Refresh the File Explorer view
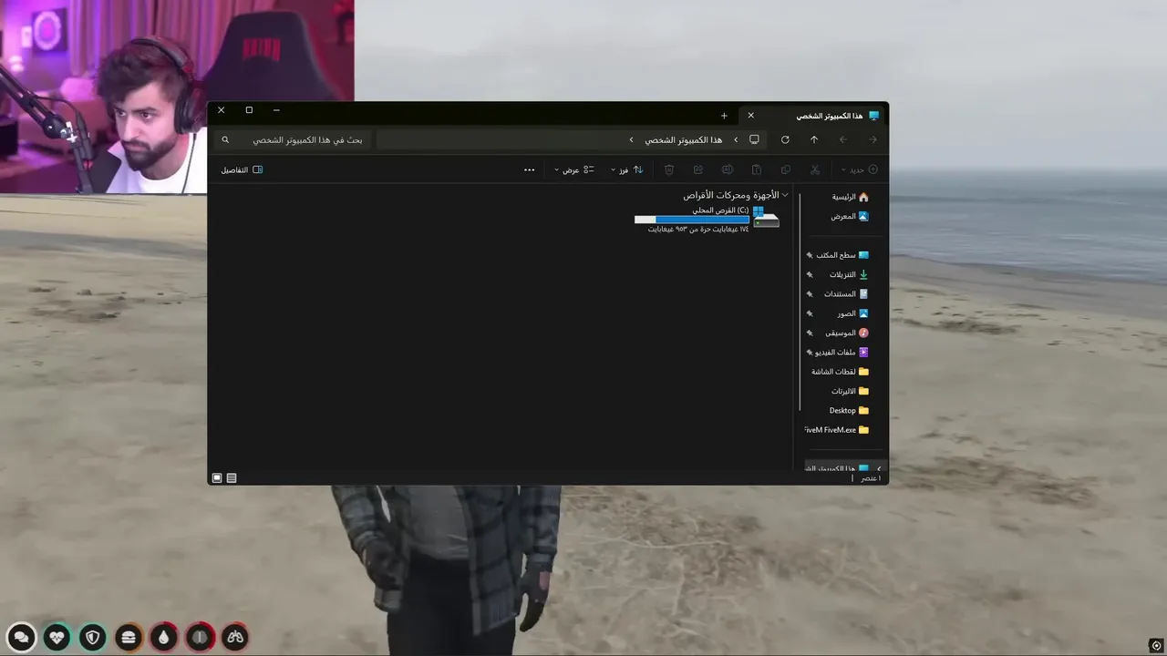Screen dimensions: 1167x656 click(785, 139)
